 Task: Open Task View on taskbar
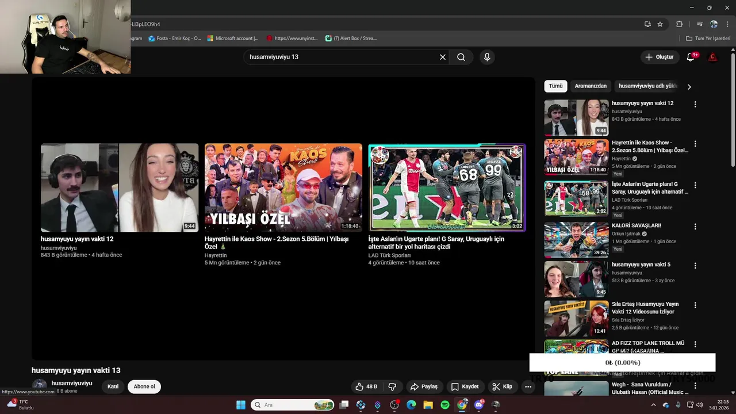point(344,405)
